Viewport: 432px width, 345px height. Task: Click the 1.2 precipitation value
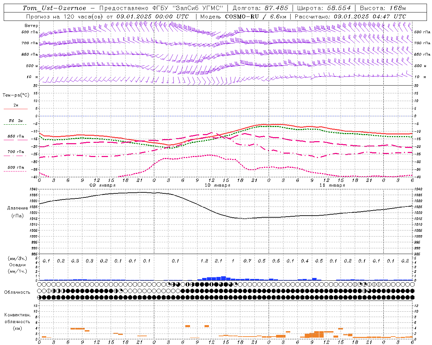(x=204, y=261)
